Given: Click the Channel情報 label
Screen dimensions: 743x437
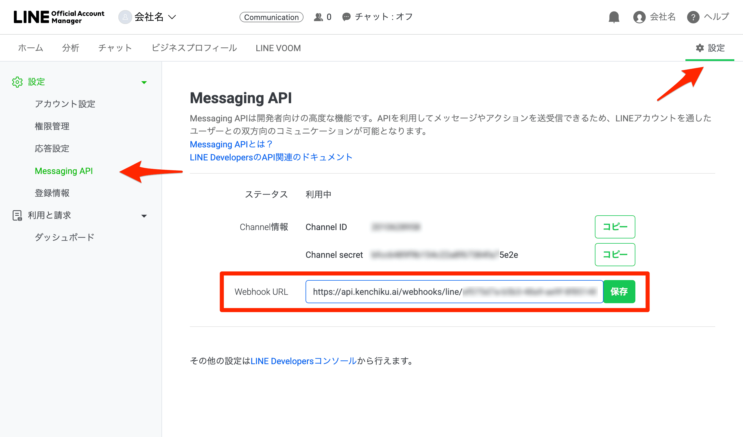Looking at the screenshot, I should (264, 227).
